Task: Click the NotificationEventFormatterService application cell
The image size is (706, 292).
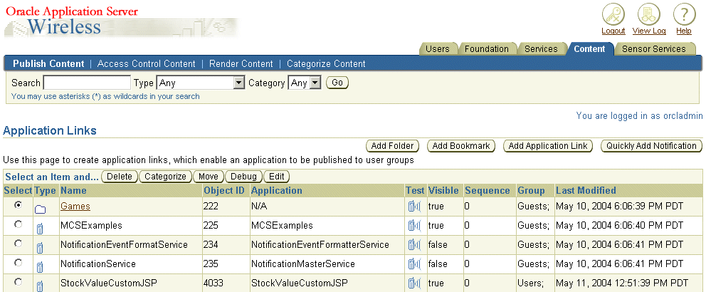Action: coord(320,245)
